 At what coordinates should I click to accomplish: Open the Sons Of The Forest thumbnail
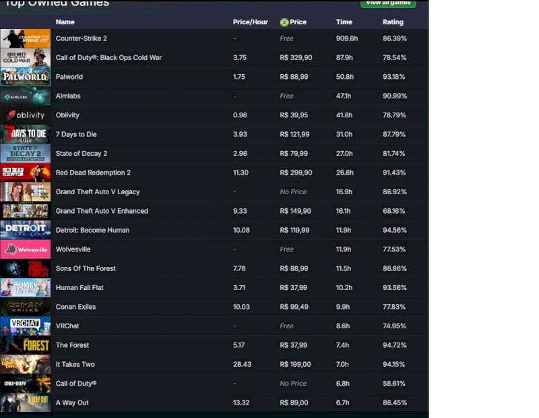point(26,268)
